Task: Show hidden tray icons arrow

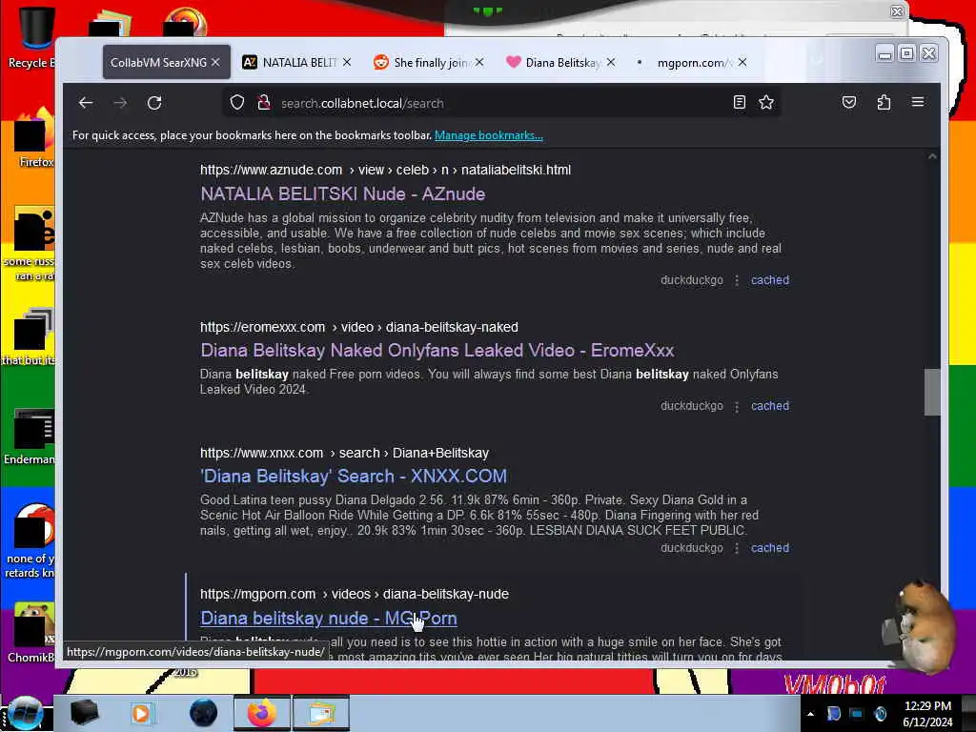Action: point(810,714)
